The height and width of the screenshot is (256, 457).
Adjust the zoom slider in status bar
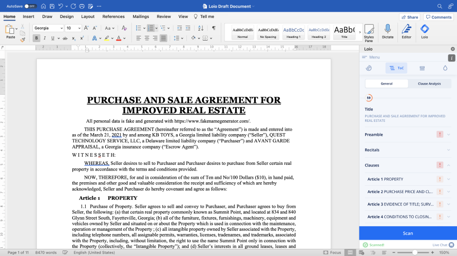(x=414, y=252)
